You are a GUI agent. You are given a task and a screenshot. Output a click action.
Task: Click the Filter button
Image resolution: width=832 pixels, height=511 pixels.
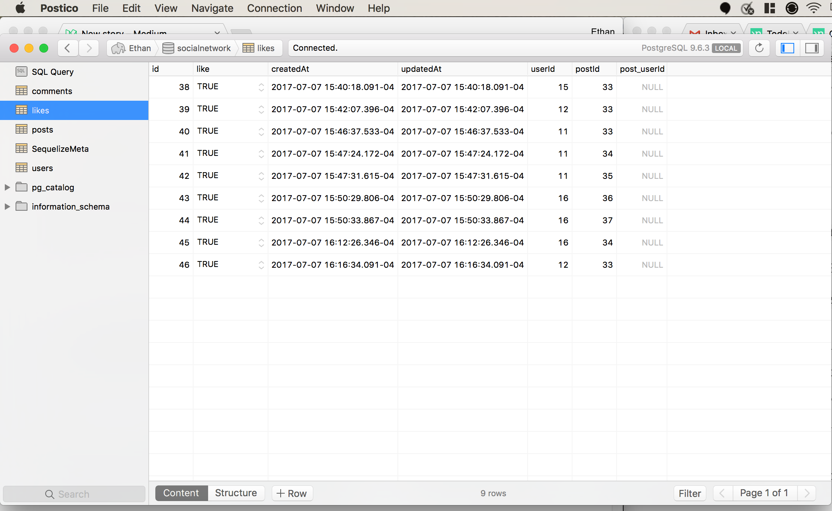[x=690, y=493]
